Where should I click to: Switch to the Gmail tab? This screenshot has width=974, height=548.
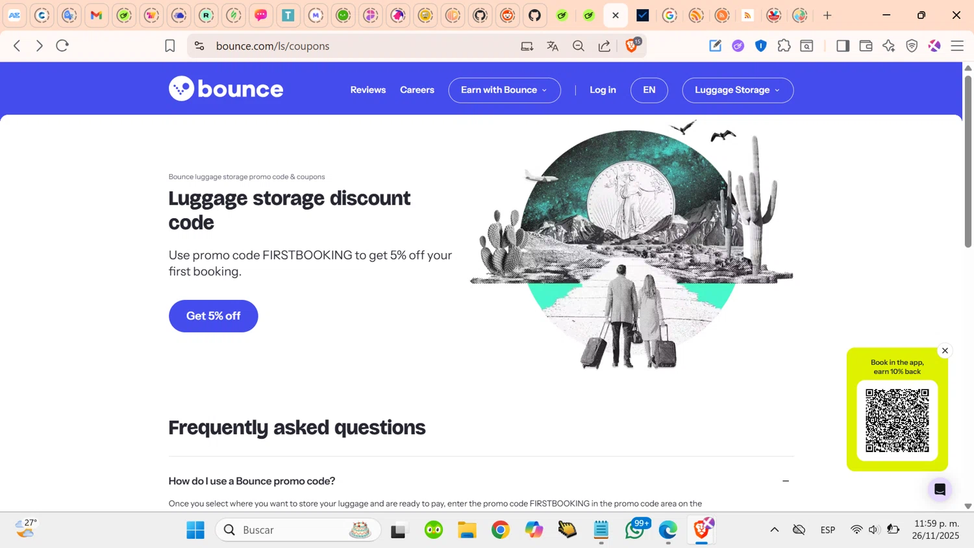[97, 16]
